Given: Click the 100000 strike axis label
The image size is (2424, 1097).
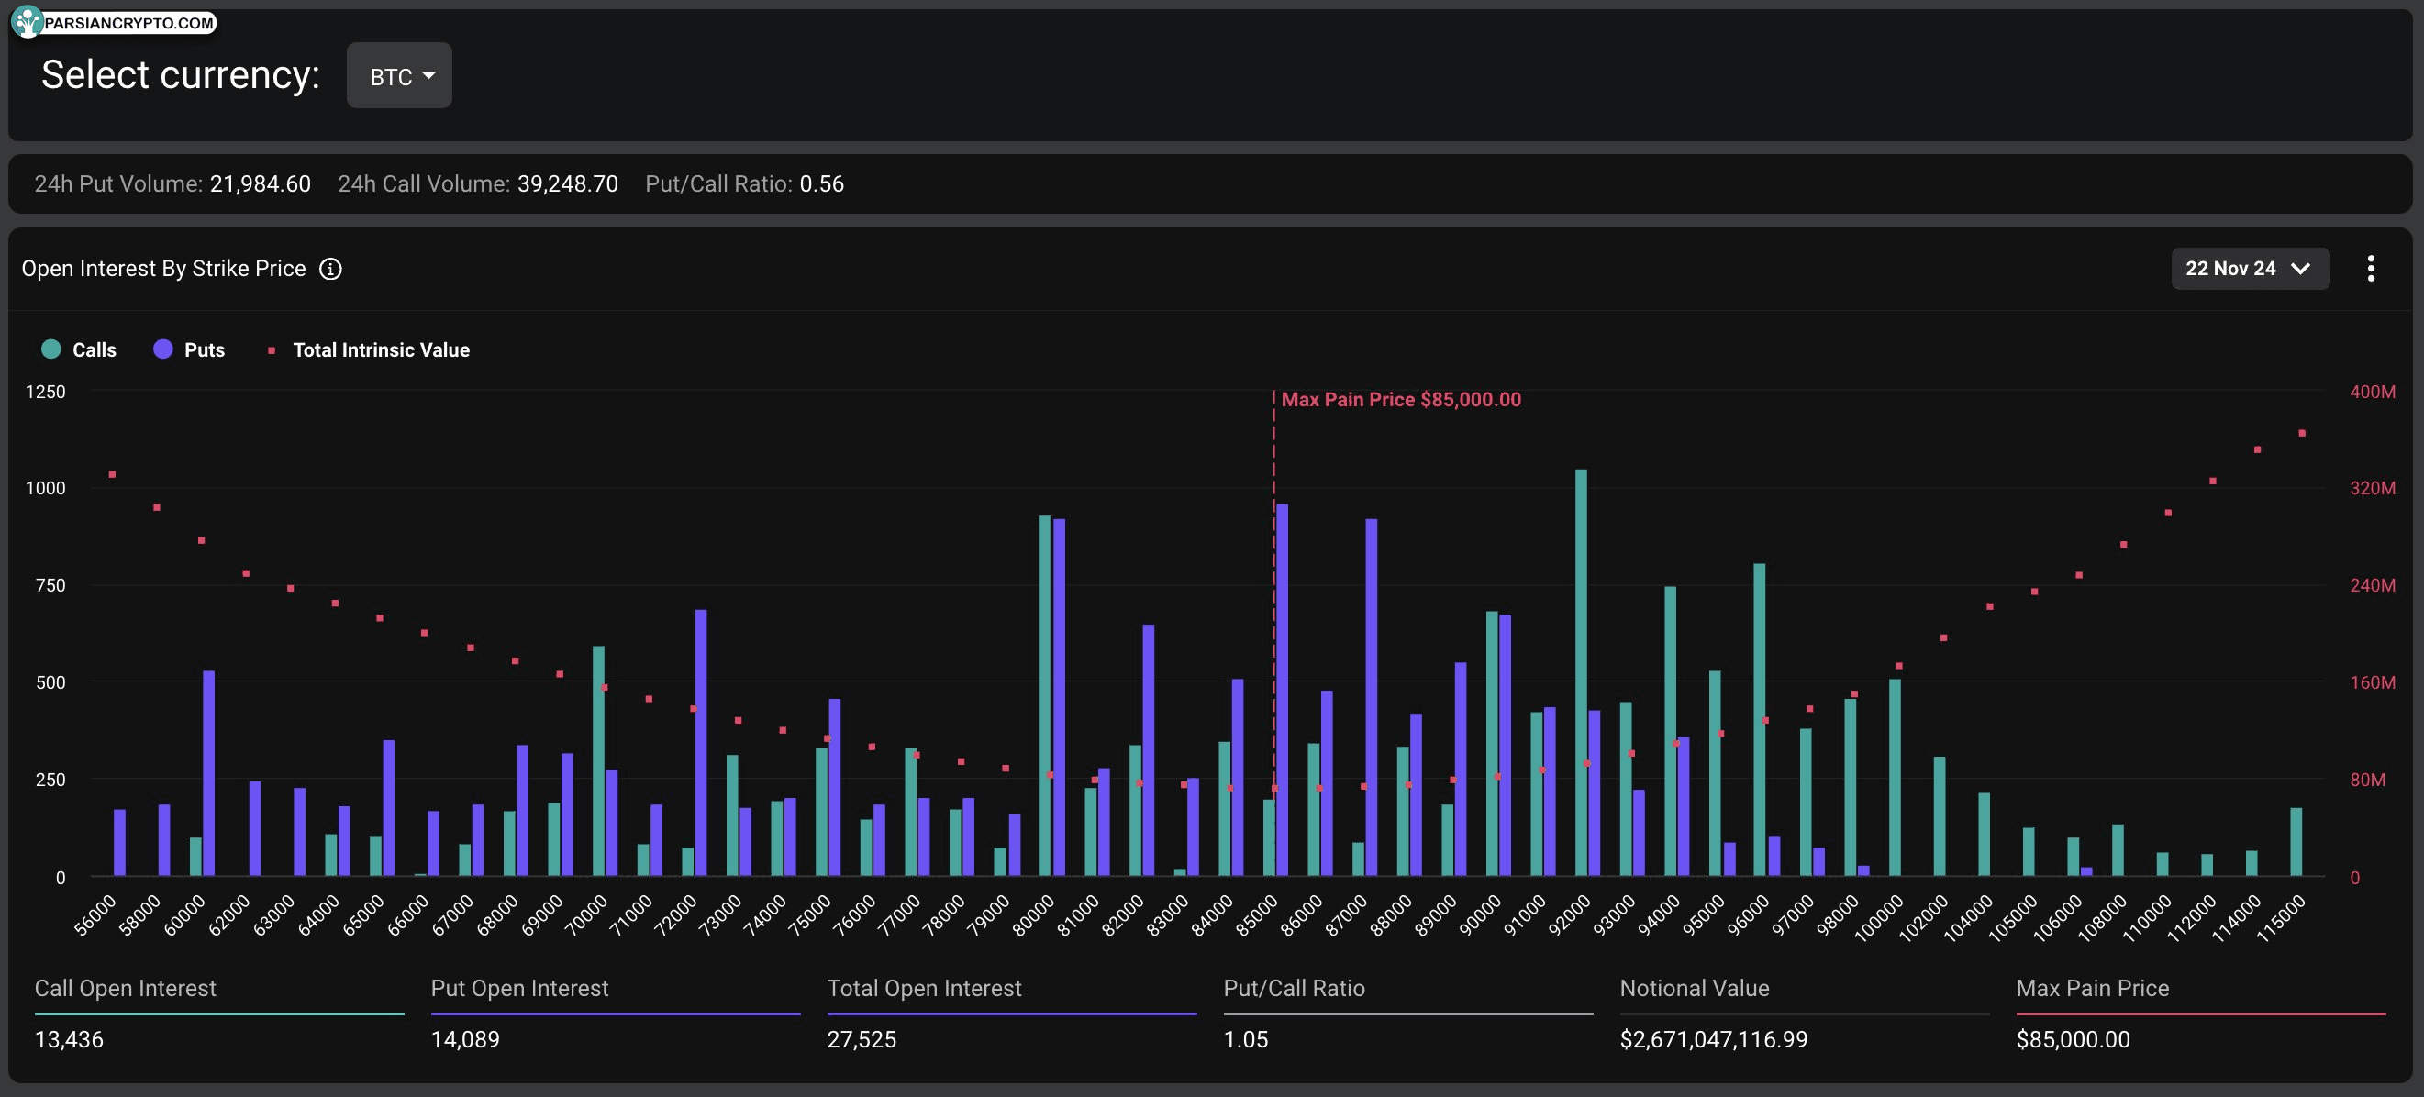Looking at the screenshot, I should point(1878,918).
